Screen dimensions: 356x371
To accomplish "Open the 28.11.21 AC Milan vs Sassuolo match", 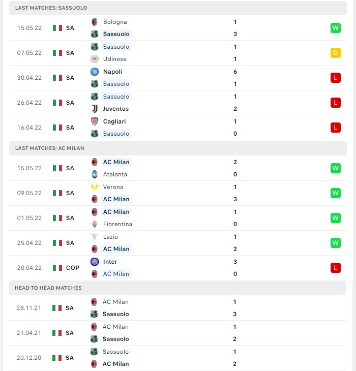I will pyautogui.click(x=177, y=308).
